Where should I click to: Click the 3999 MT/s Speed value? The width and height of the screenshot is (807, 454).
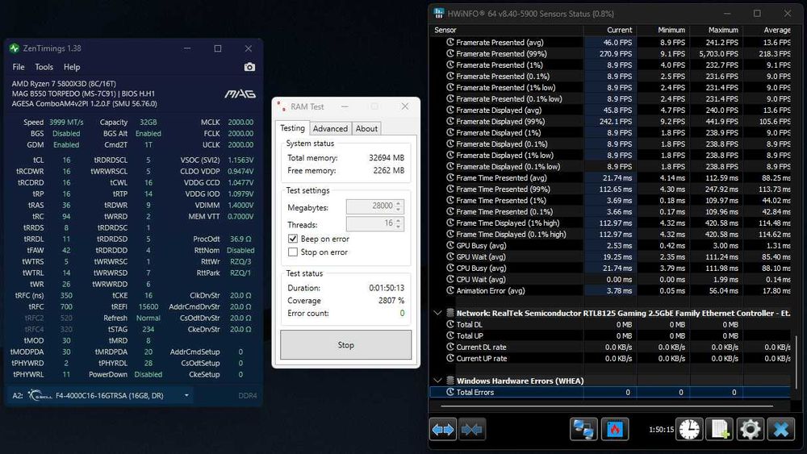click(x=66, y=122)
